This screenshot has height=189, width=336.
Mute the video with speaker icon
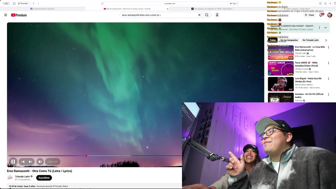40,162
